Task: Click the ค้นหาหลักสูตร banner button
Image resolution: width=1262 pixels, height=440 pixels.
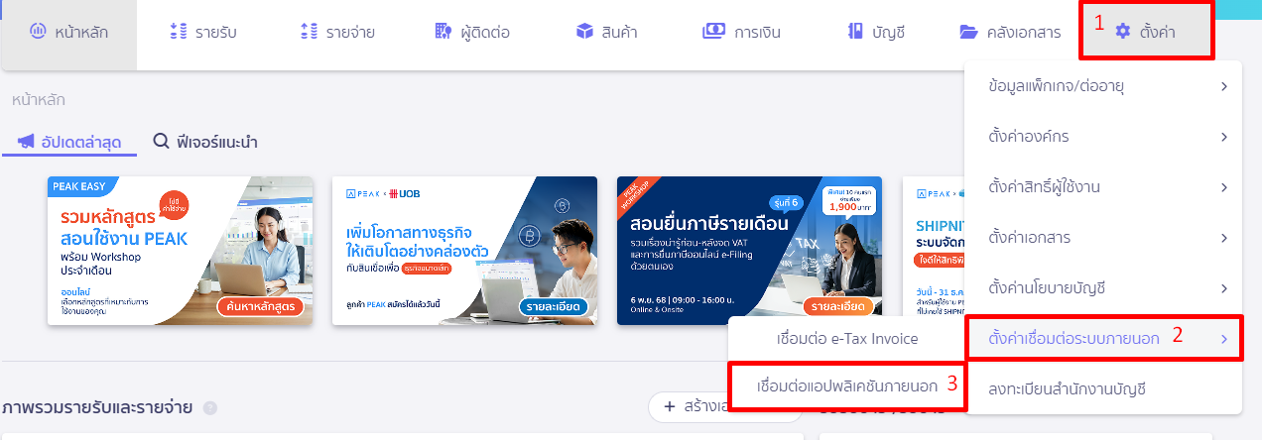Action: [x=260, y=307]
